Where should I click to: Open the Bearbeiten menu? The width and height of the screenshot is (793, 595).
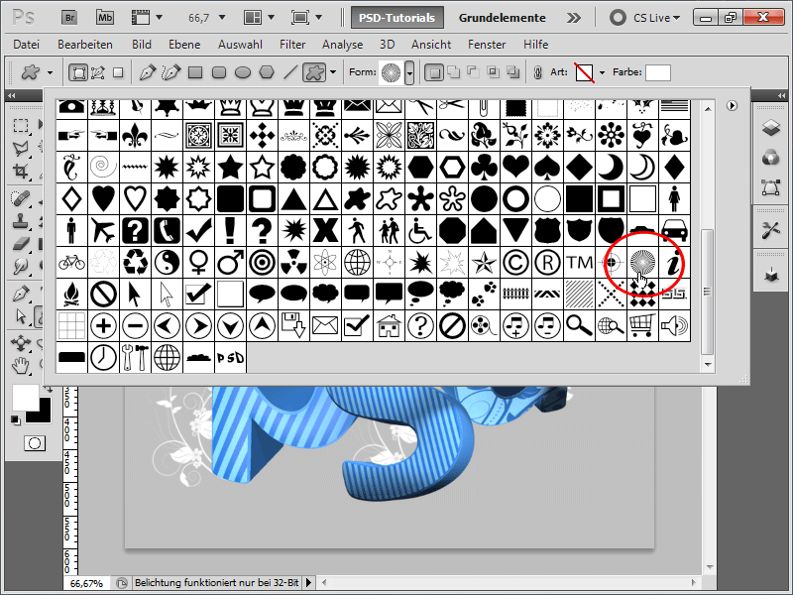point(85,45)
